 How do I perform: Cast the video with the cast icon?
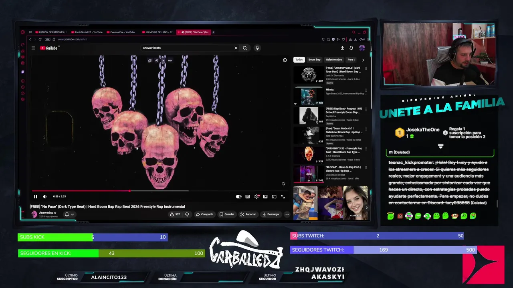click(x=274, y=196)
